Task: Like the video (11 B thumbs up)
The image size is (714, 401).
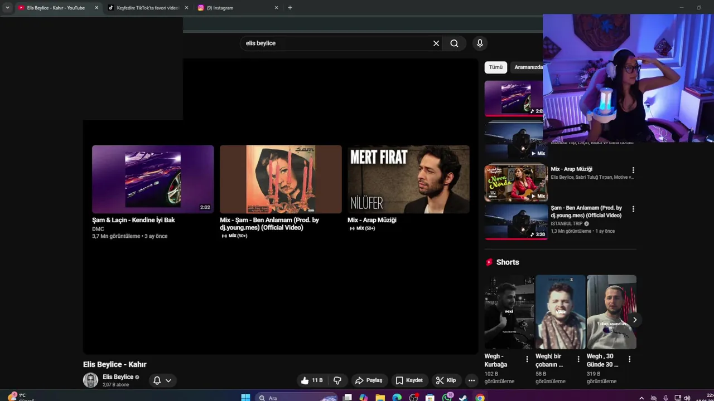Action: coord(312,380)
